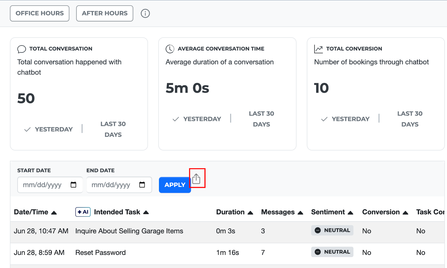Viewport: 447px width, 268px height.
Task: Click the Total Conversion chart icon
Action: click(318, 49)
